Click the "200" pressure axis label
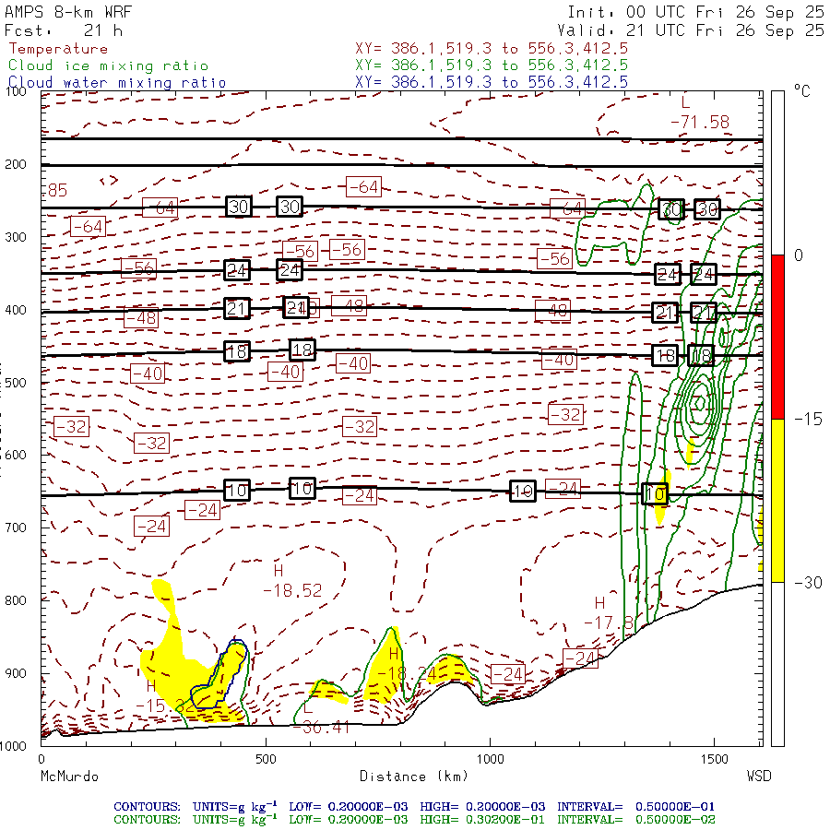 click(16, 165)
